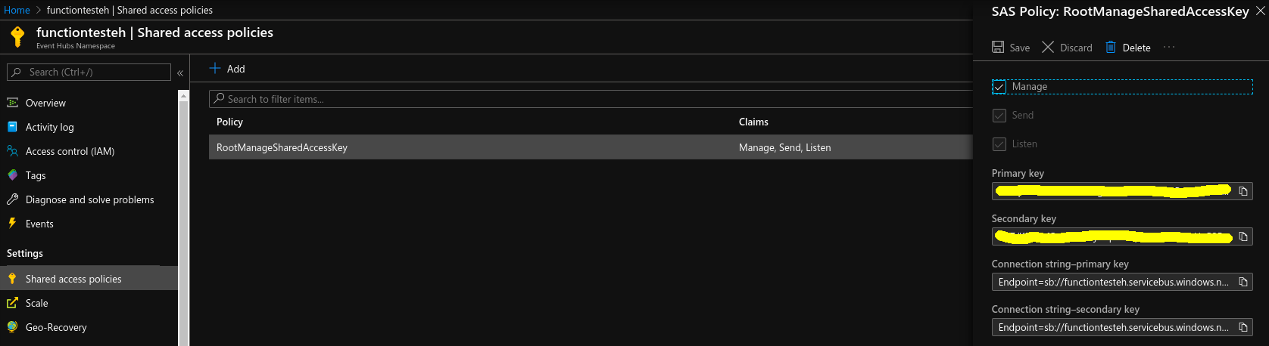Click the Access control people icon

pos(12,151)
